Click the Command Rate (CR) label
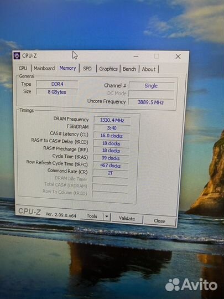This screenshot has height=299, width=224. (x=67, y=171)
